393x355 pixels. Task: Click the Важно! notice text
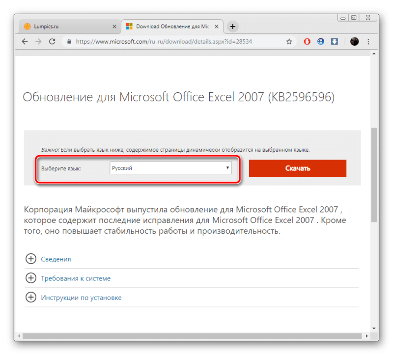[175, 150]
